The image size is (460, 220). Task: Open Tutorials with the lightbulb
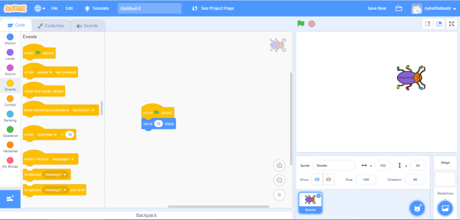pyautogui.click(x=96, y=9)
